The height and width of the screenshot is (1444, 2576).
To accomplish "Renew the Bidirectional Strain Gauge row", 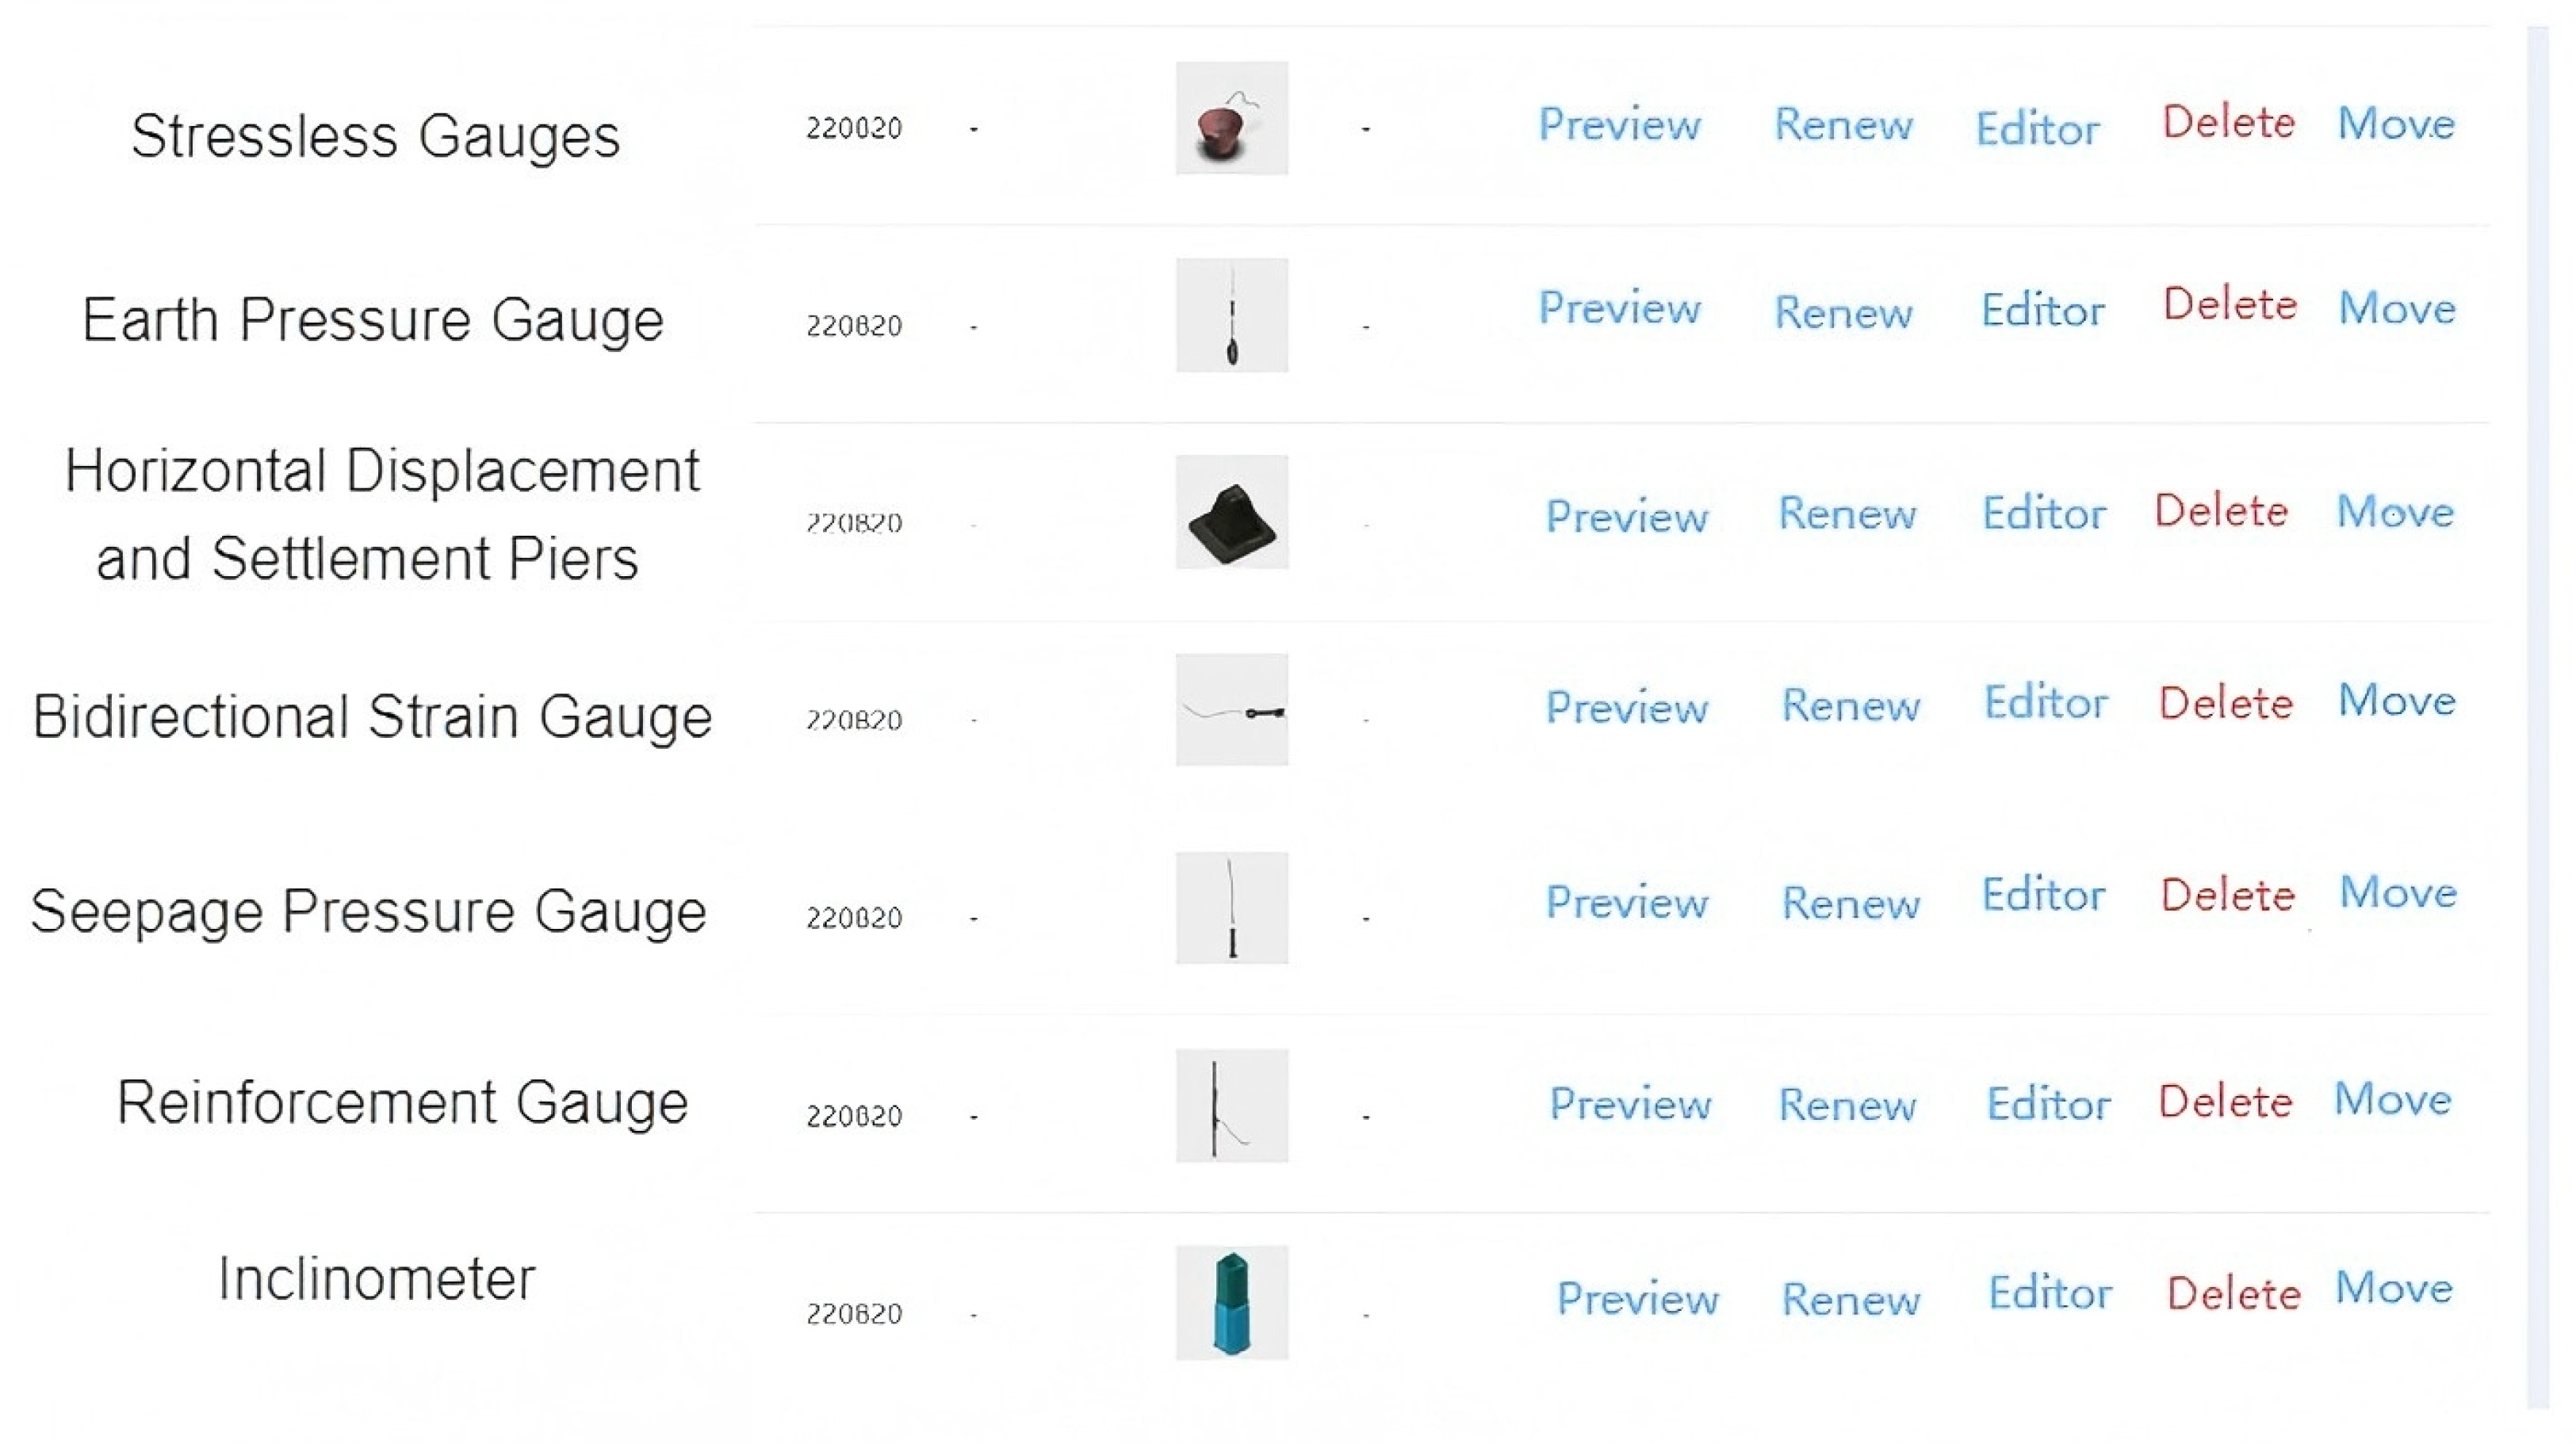I will point(1850,706).
